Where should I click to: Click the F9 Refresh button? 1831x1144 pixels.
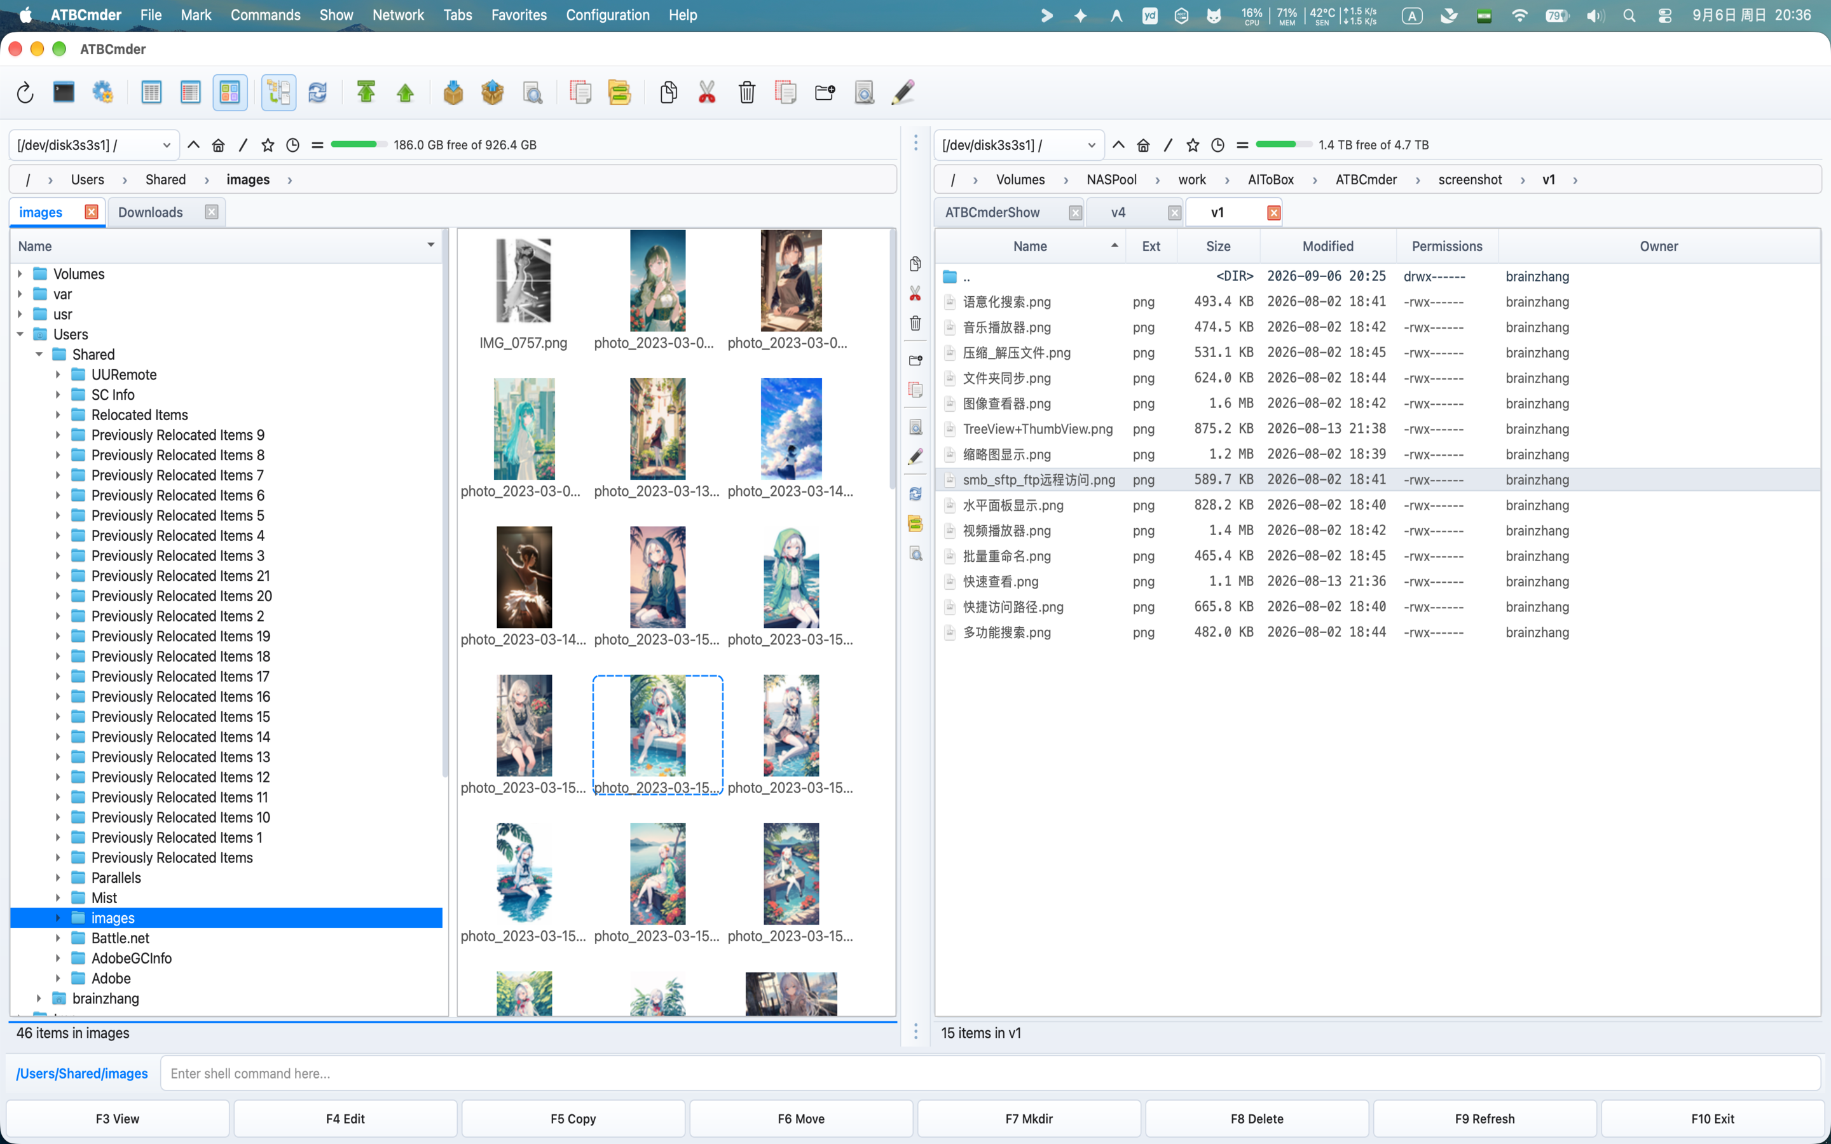coord(1485,1119)
